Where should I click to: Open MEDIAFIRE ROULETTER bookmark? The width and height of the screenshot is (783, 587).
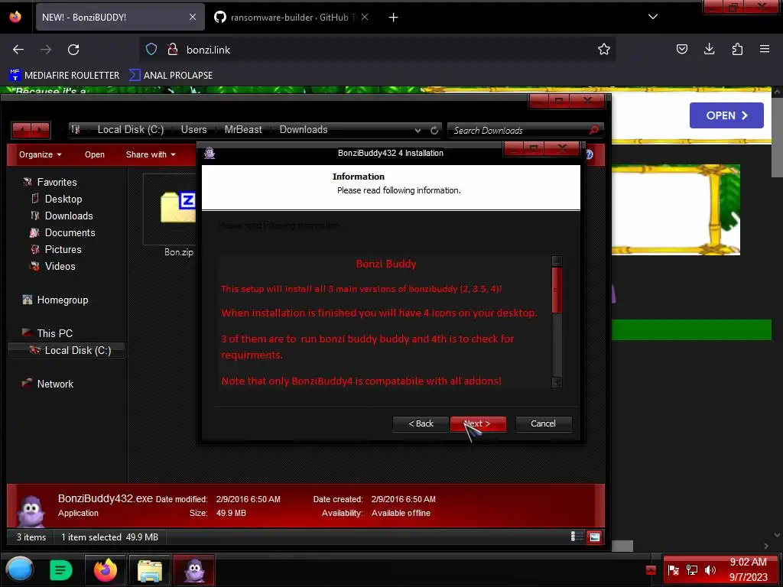[x=64, y=76]
